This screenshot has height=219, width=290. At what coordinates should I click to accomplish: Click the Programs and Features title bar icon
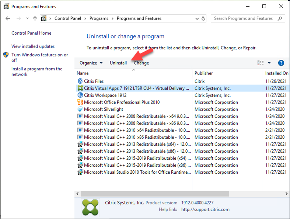[x=6, y=7]
